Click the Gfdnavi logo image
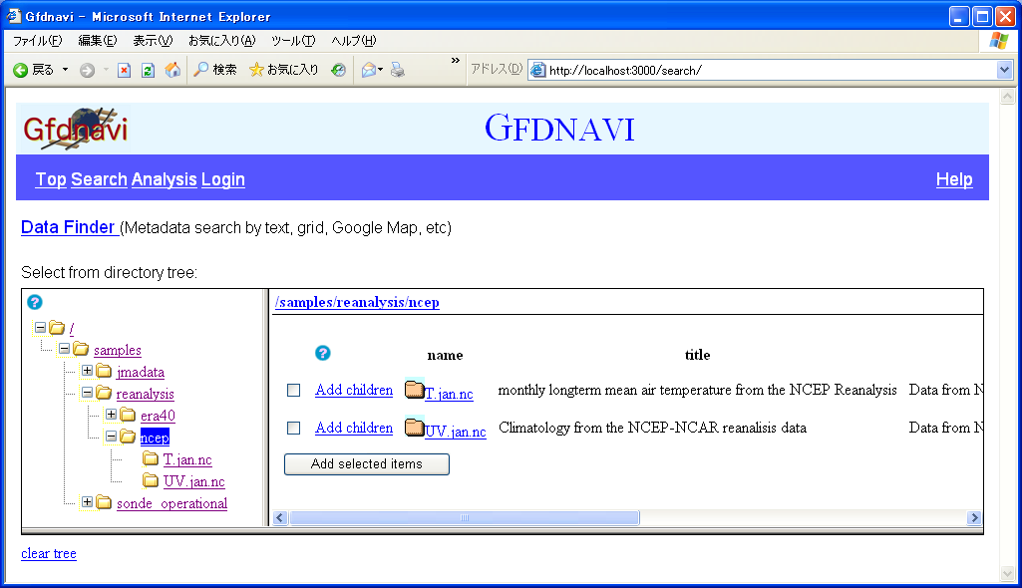The height and width of the screenshot is (588, 1022). pyautogui.click(x=75, y=129)
